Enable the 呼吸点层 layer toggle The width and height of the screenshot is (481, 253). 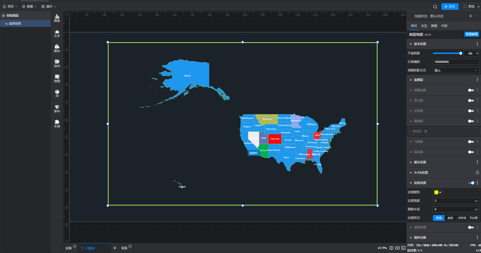(x=471, y=90)
